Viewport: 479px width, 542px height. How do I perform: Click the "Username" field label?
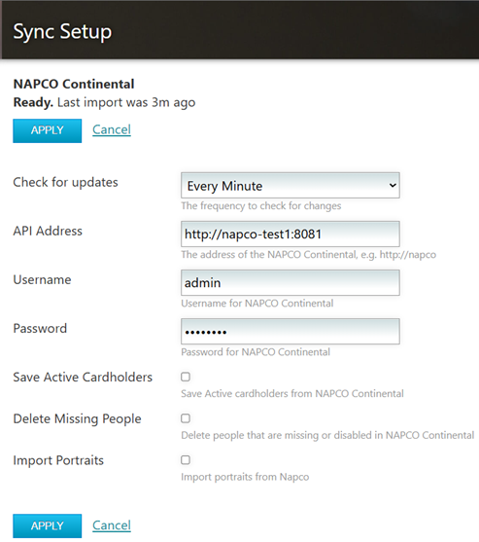coord(42,279)
